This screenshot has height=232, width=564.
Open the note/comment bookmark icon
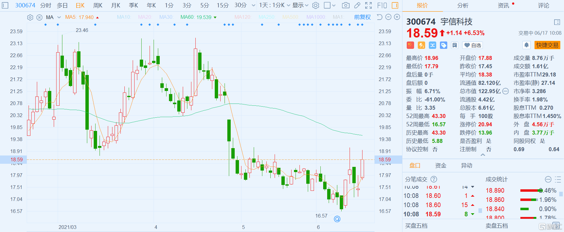[455, 45]
